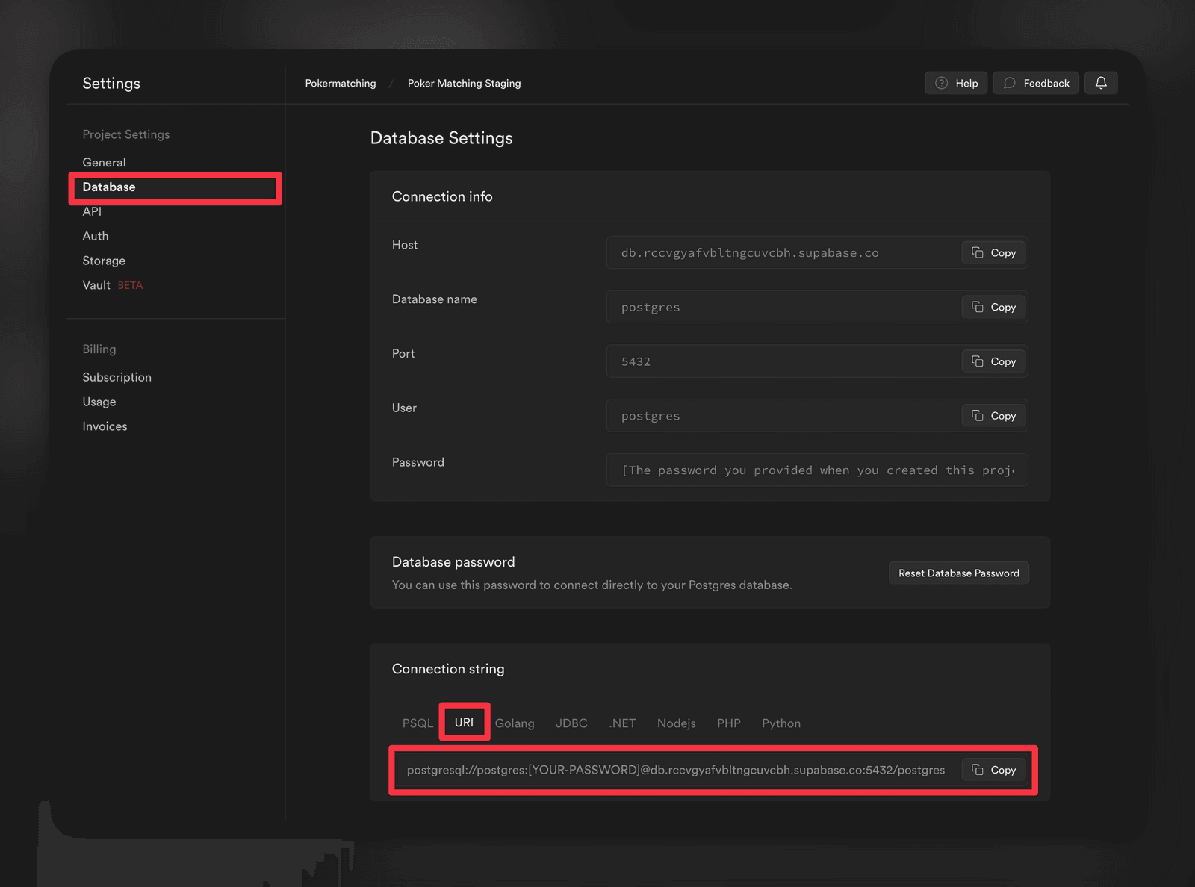Open the JDBC connection string tab

click(x=571, y=723)
